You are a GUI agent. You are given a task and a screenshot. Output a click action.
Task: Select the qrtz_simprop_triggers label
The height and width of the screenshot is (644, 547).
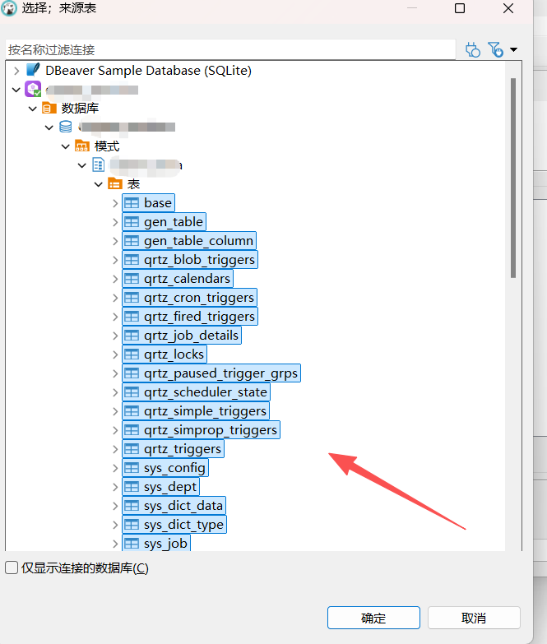point(211,430)
